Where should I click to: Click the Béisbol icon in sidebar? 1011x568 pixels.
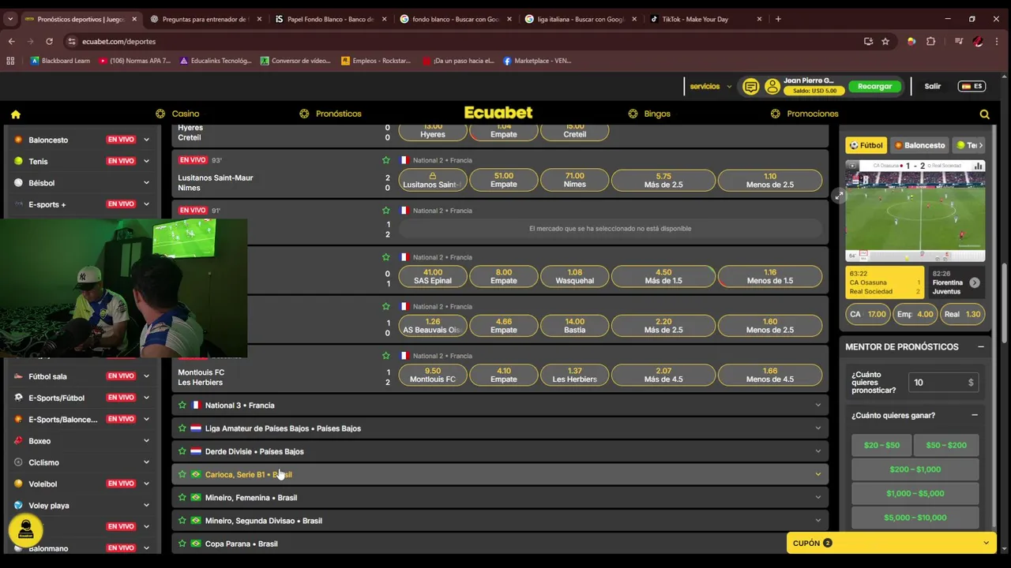click(18, 182)
